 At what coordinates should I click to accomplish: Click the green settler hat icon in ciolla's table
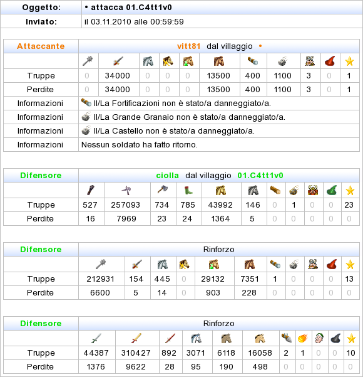pyautogui.click(x=332, y=190)
